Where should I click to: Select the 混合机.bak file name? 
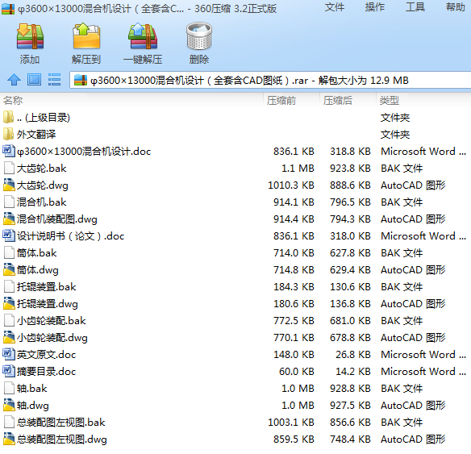(x=41, y=202)
